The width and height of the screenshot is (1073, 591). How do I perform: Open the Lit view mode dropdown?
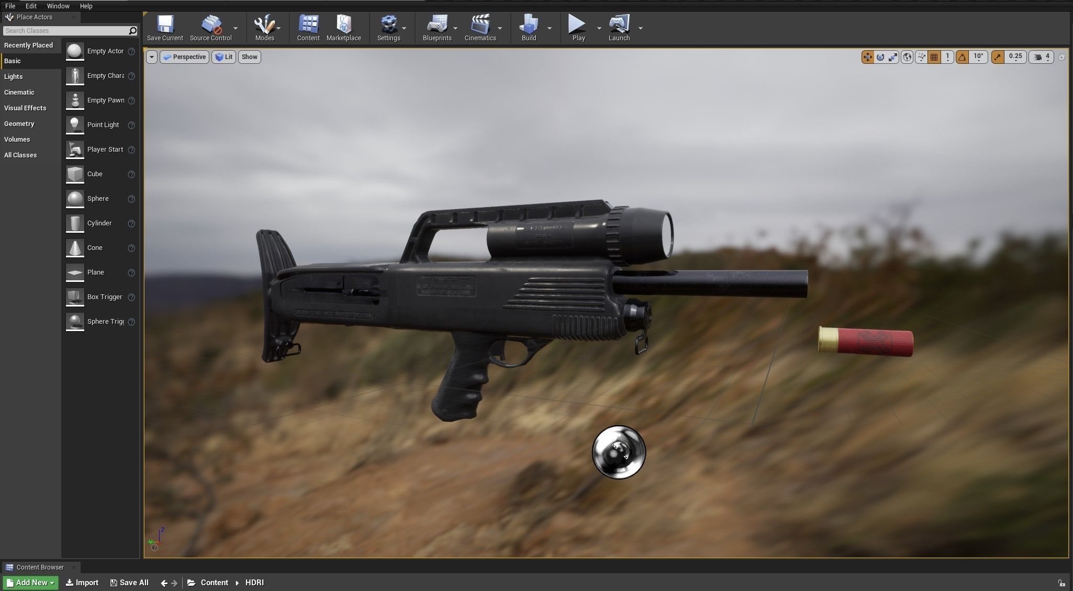[x=223, y=57]
